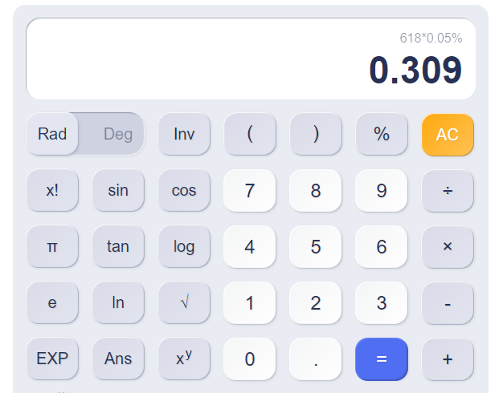Tap the number 7 key
Screen dimensions: 499x393
[x=250, y=190]
